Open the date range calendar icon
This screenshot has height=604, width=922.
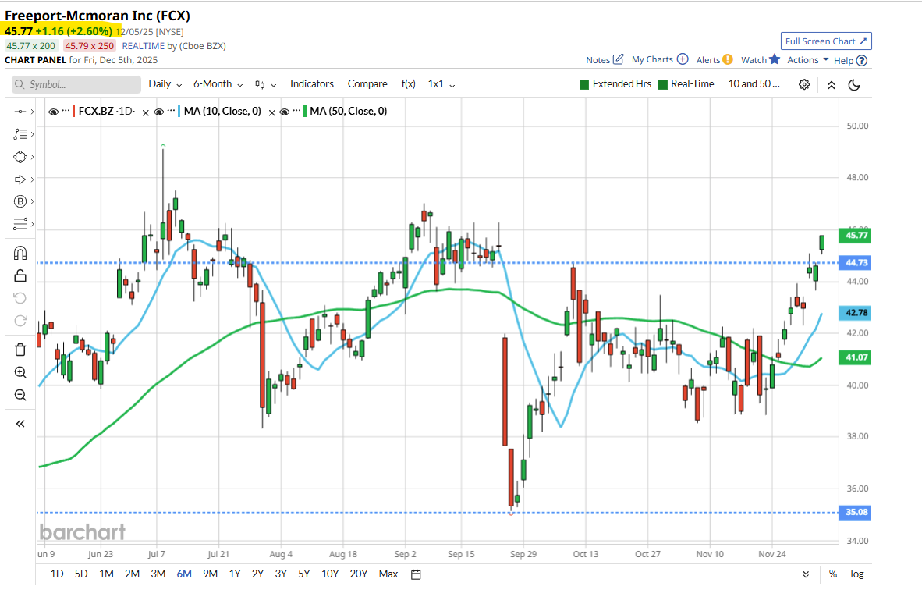[416, 574]
